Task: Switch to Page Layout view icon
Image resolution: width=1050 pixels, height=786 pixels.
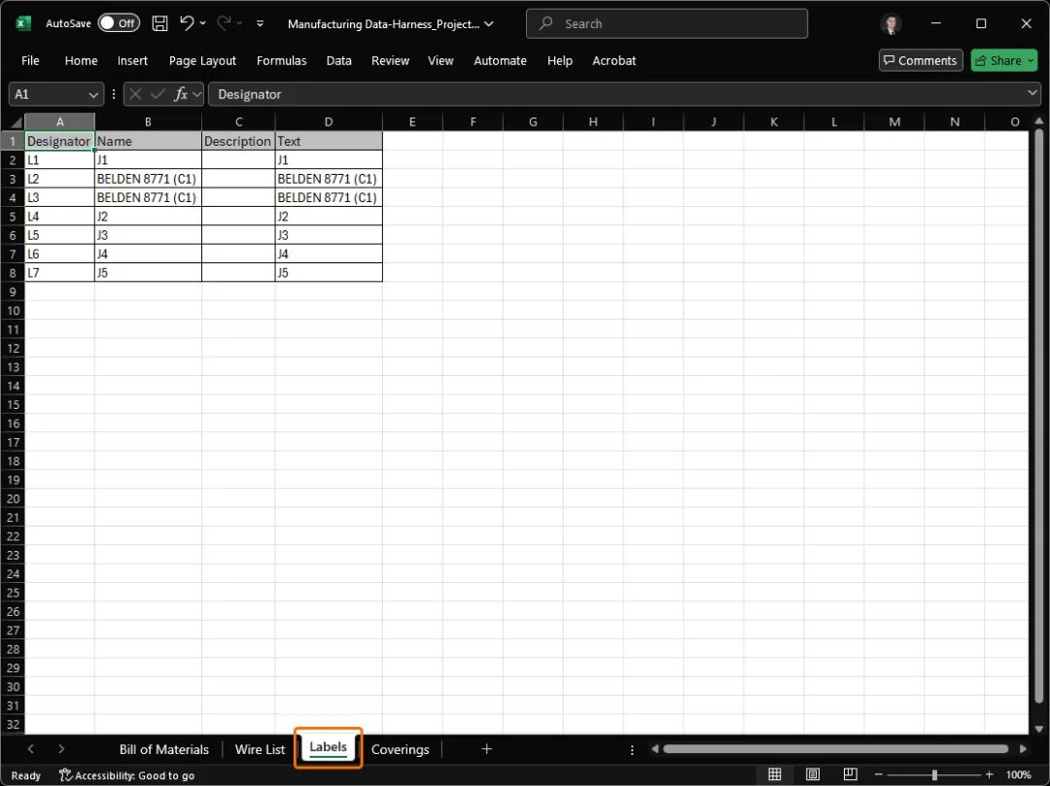Action: [812, 774]
